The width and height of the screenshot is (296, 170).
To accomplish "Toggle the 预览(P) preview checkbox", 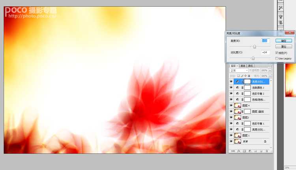I will [x=277, y=53].
